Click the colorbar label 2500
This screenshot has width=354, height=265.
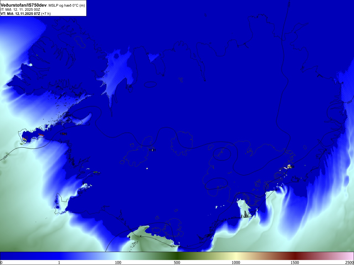[x=350, y=263]
